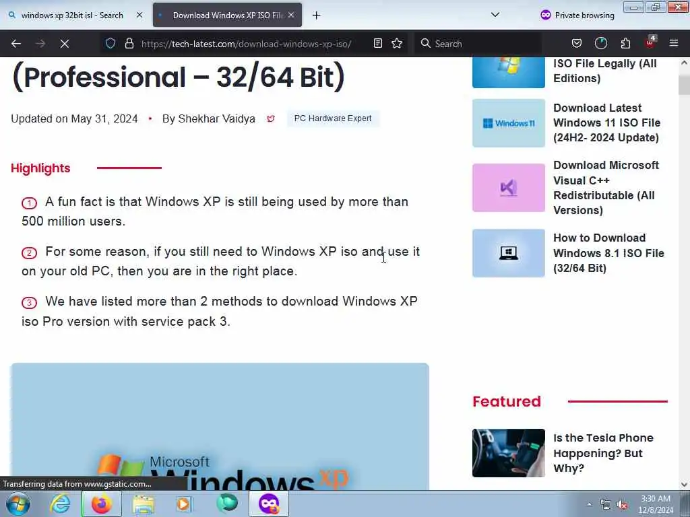Click the Tesla phone featured thumbnail
The height and width of the screenshot is (517, 690).
[x=508, y=453]
